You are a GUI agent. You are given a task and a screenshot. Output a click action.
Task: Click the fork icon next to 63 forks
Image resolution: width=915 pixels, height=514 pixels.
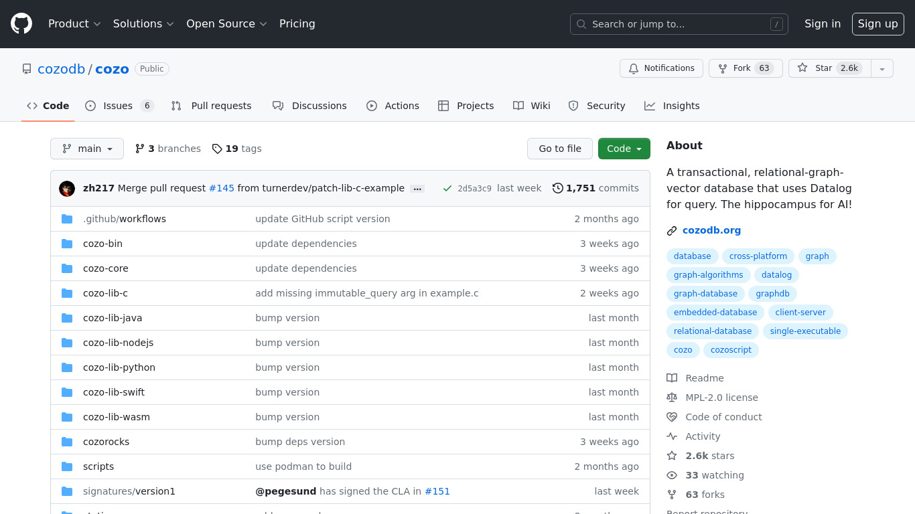[672, 495]
